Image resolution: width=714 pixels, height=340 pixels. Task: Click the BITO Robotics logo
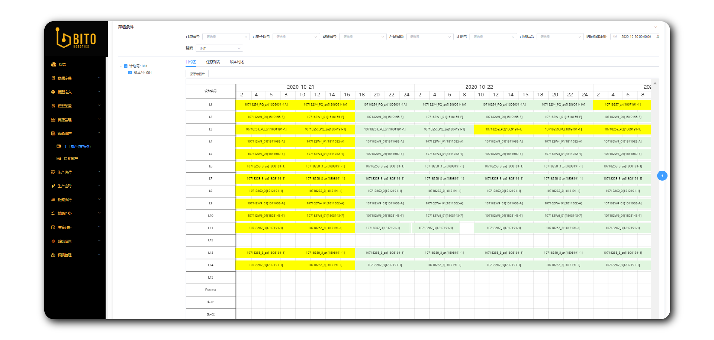(x=76, y=38)
